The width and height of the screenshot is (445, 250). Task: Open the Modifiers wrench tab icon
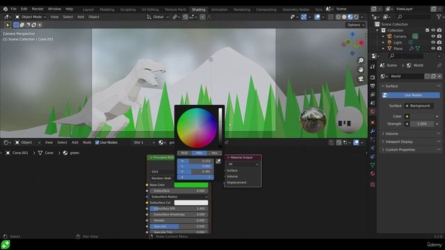tap(373, 131)
